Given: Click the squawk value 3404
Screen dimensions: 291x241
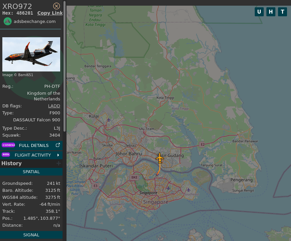Looking at the screenshot, I should [x=55, y=135].
